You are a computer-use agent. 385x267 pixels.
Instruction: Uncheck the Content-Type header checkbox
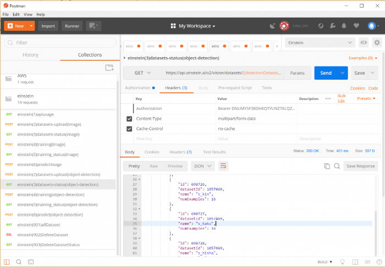click(129, 119)
